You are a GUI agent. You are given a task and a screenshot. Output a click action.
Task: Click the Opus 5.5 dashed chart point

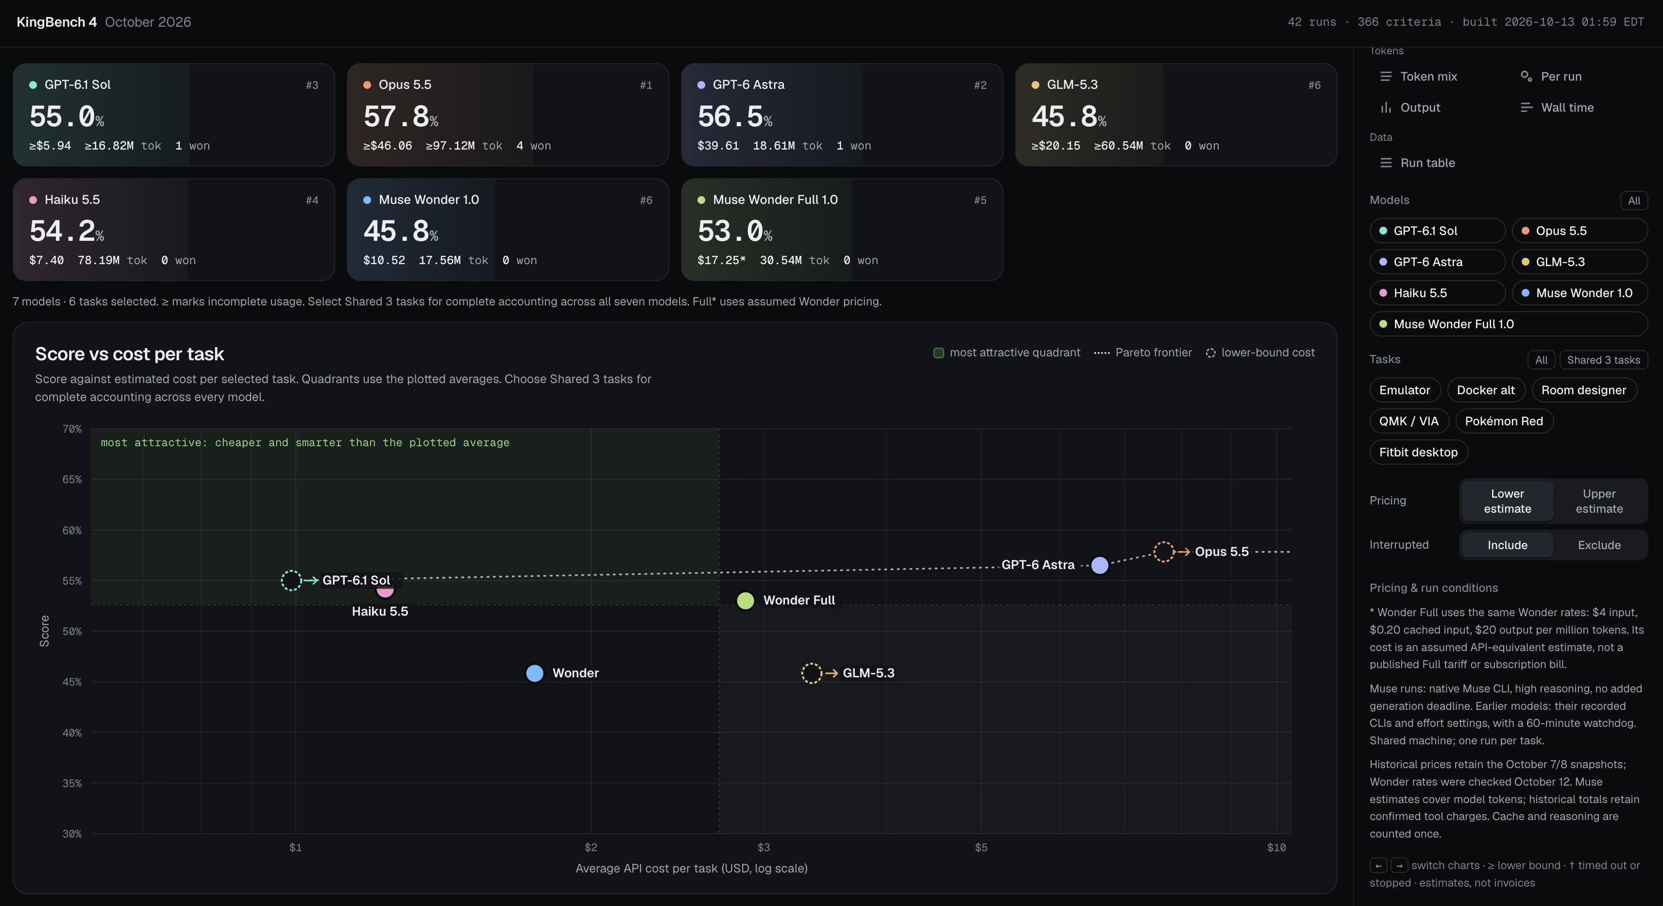(1163, 552)
